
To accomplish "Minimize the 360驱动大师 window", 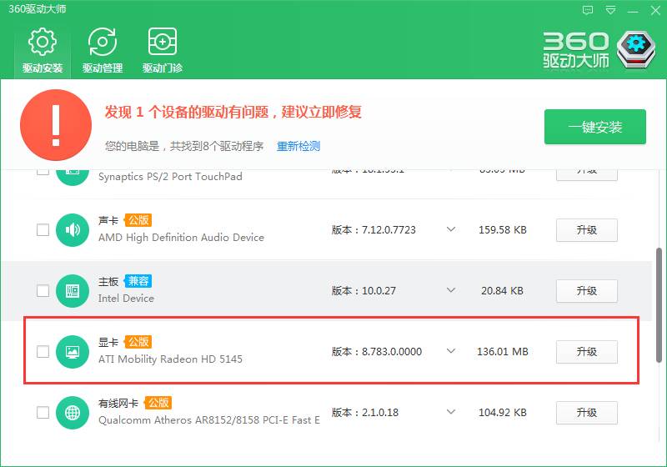I will pos(633,11).
